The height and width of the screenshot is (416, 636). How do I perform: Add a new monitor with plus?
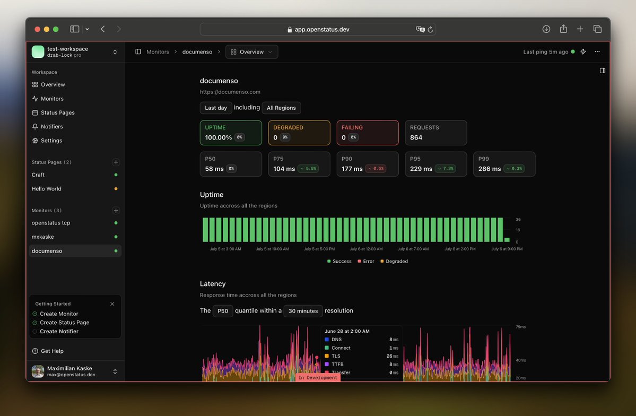116,210
